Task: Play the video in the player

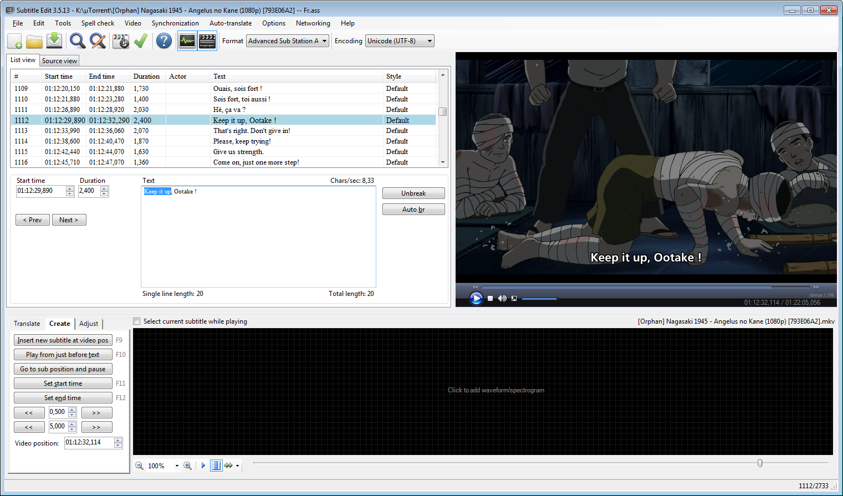Action: pyautogui.click(x=476, y=299)
